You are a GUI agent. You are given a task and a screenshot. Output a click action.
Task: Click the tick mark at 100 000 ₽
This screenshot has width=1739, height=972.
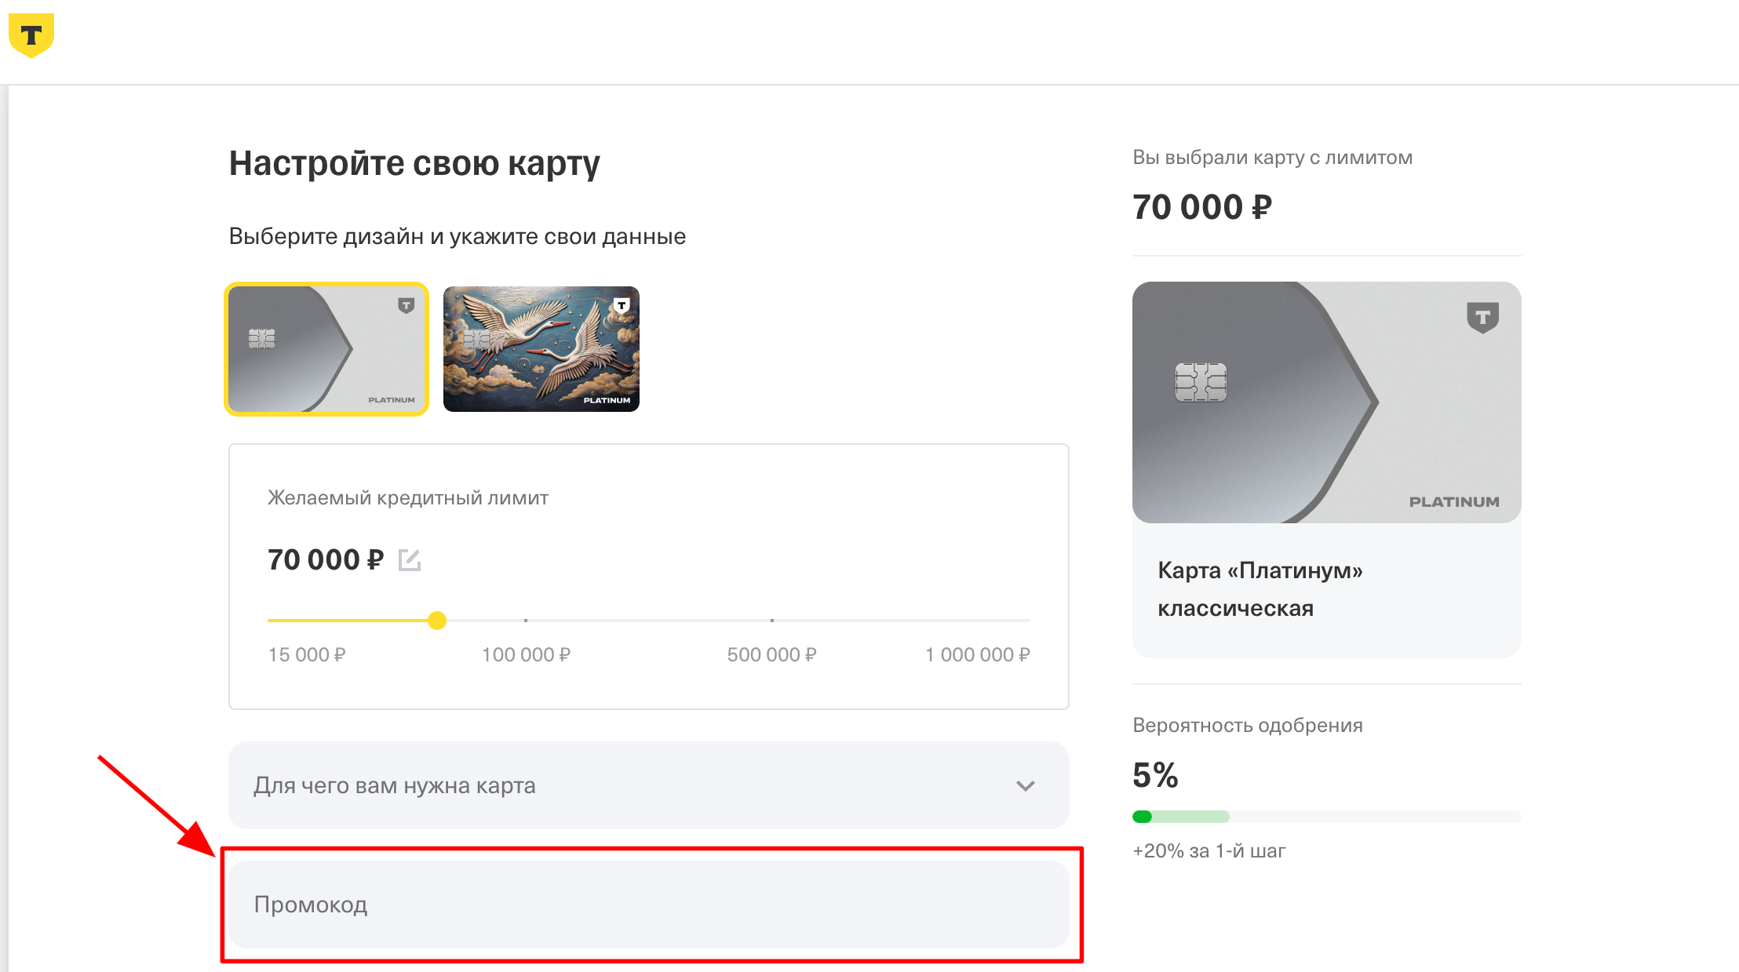(x=526, y=620)
